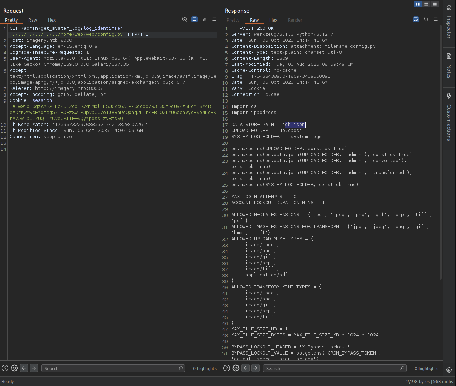
Task: Open the Request panel hamburger menu
Action: (214, 19)
